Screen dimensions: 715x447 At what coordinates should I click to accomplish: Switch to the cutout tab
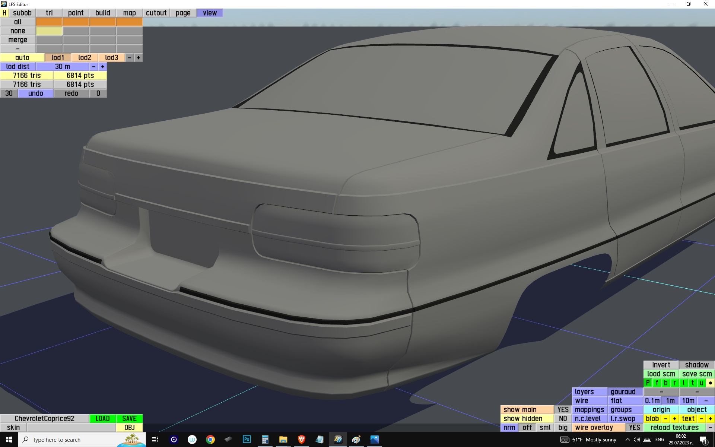pyautogui.click(x=156, y=13)
